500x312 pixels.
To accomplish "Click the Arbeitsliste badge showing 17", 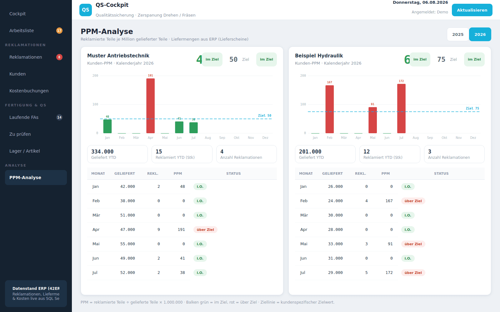I will tap(59, 31).
